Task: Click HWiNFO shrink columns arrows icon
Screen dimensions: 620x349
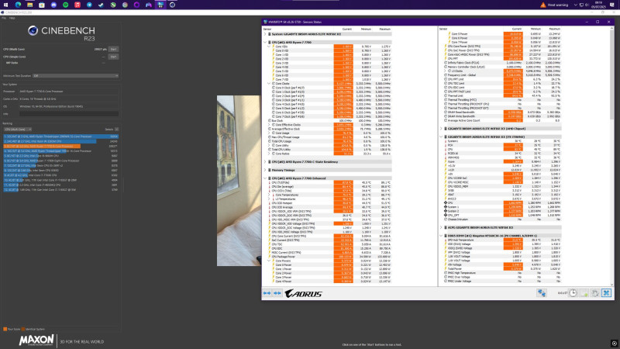Action: coord(277,293)
